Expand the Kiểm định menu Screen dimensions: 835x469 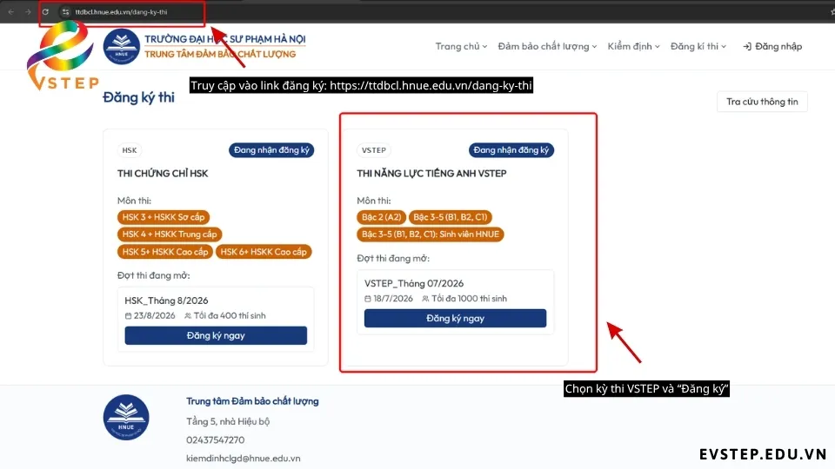pos(633,46)
